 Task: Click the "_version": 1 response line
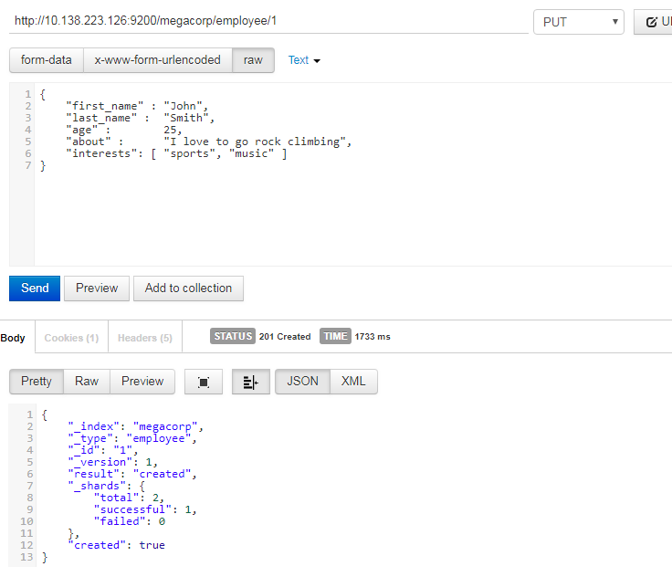112,462
